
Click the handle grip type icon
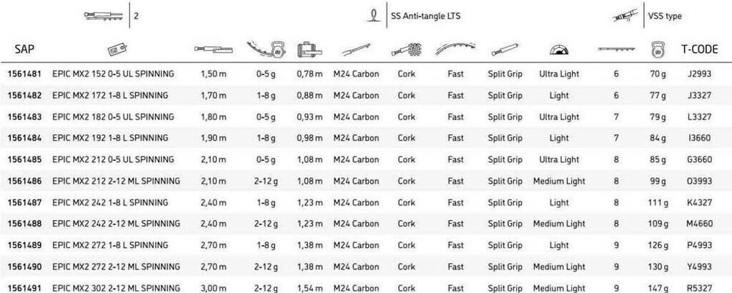[x=505, y=50]
